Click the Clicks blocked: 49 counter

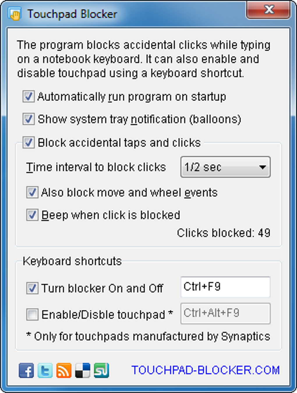[x=223, y=233]
